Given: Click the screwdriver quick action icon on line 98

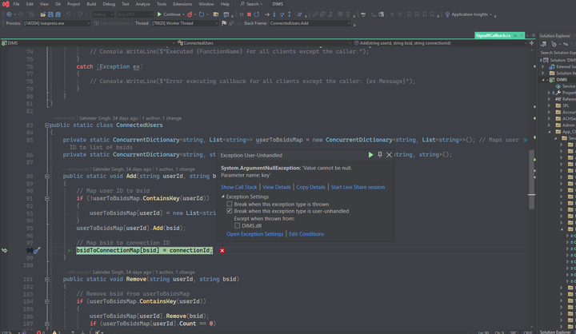Looking at the screenshot, I should [x=36, y=250].
